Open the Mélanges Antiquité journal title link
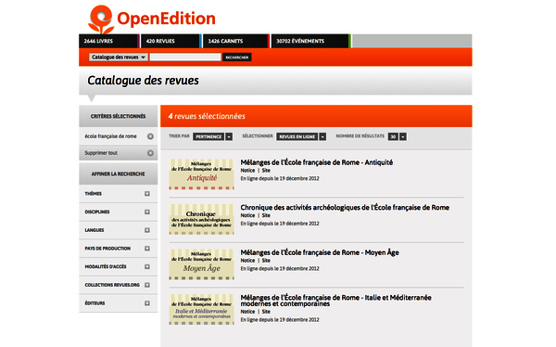Image resolution: width=556 pixels, height=347 pixels. pyautogui.click(x=317, y=162)
